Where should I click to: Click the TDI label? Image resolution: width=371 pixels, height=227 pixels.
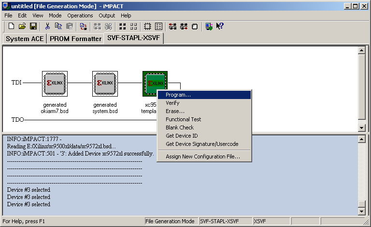16,83
